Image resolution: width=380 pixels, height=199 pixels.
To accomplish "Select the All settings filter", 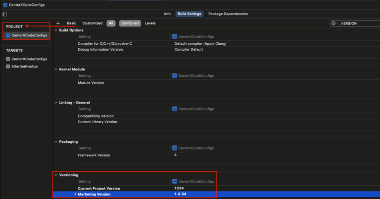I will pos(111,23).
